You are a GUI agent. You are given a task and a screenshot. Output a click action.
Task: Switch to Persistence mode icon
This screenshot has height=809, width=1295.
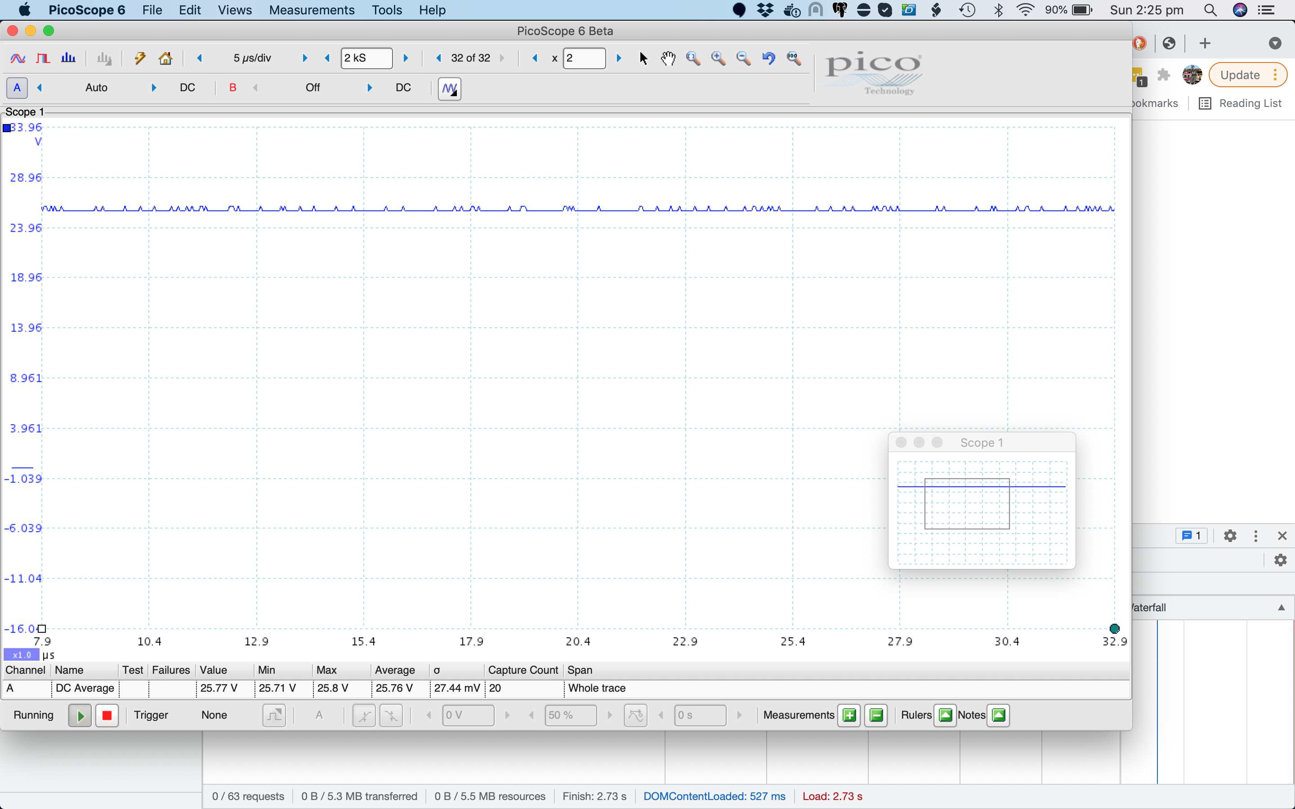(x=43, y=58)
